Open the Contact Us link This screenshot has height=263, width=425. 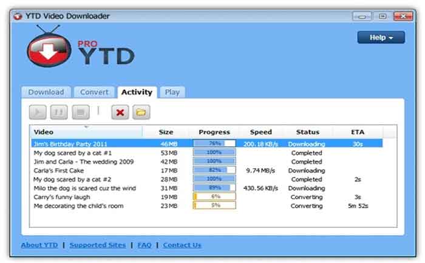pyautogui.click(x=182, y=245)
